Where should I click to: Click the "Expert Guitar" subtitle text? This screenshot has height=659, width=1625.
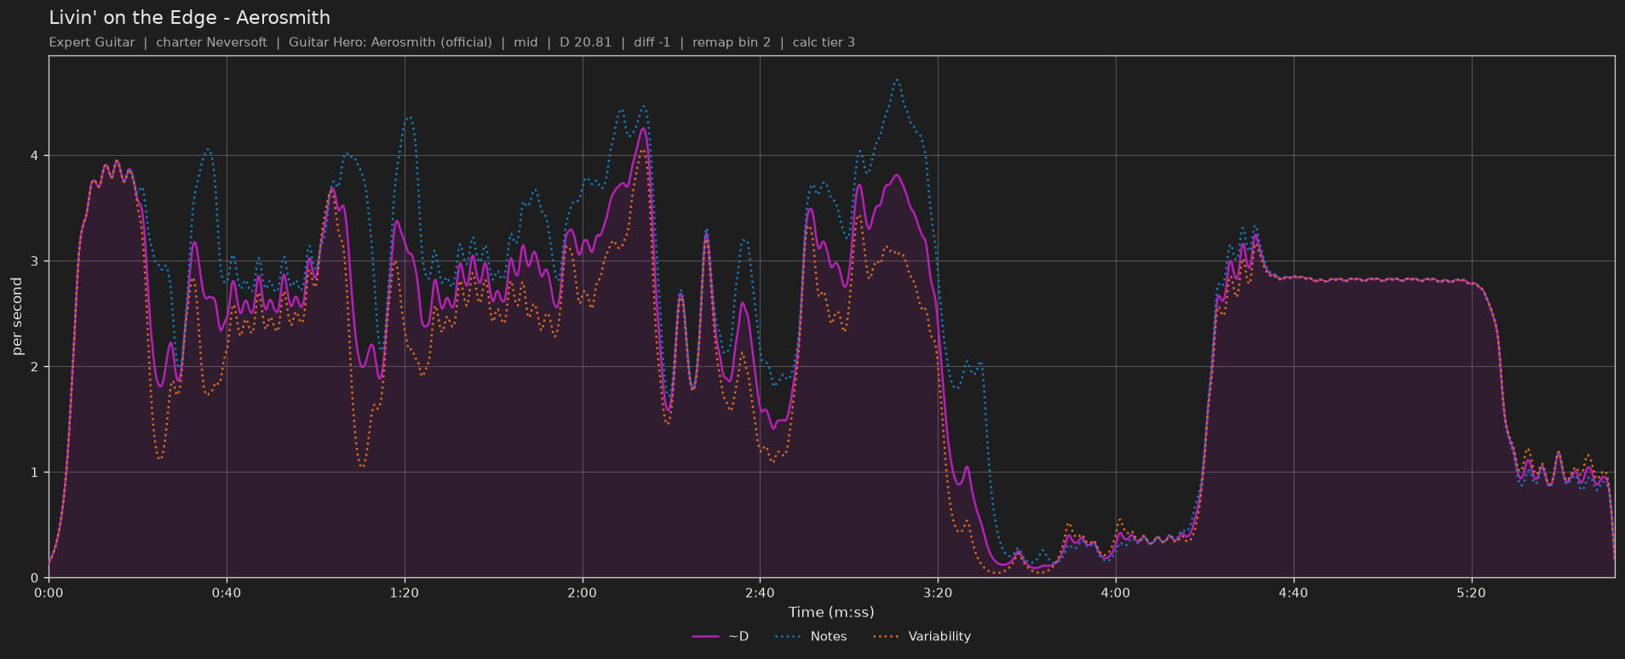[92, 42]
